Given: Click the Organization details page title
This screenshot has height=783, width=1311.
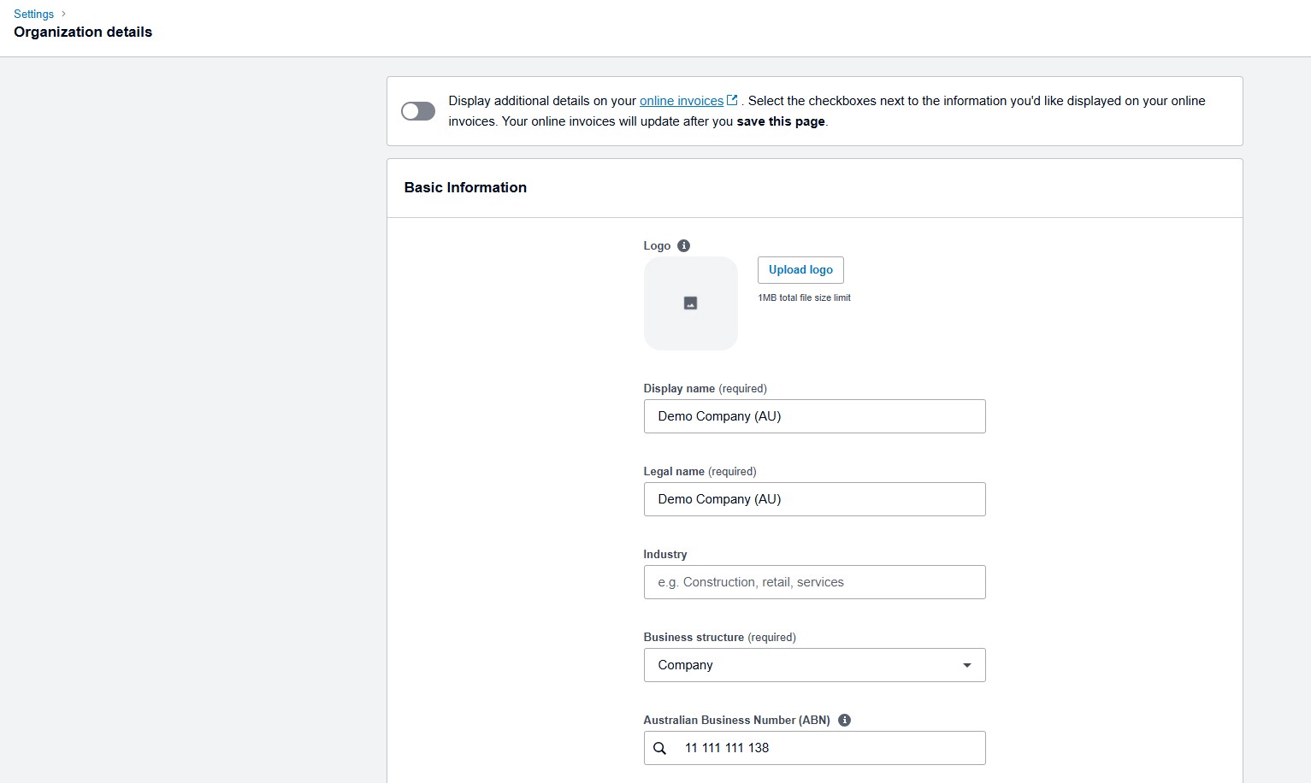Looking at the screenshot, I should 82,32.
